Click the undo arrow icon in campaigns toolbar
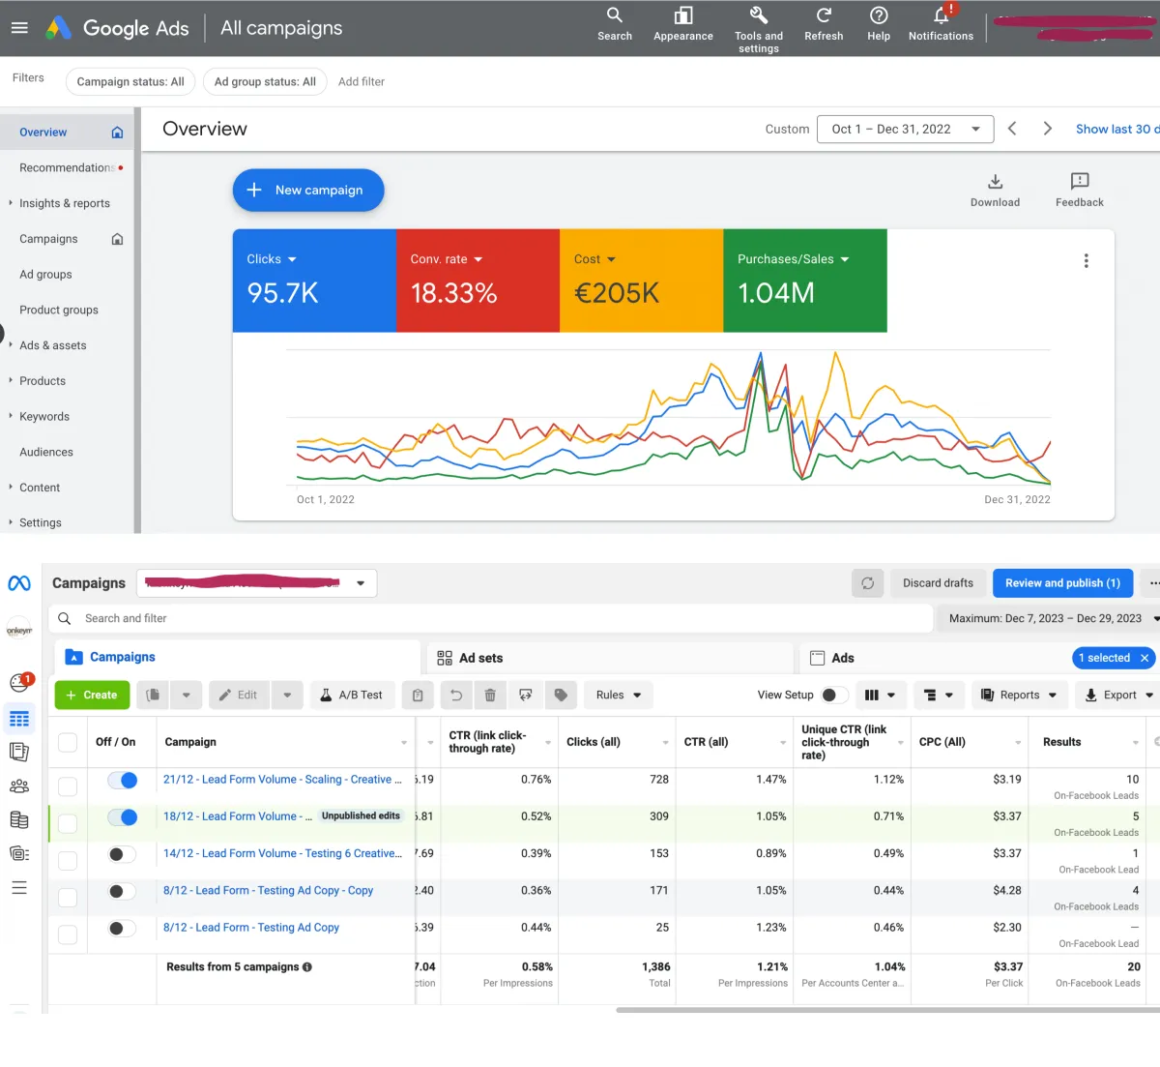The width and height of the screenshot is (1160, 1067). click(456, 695)
